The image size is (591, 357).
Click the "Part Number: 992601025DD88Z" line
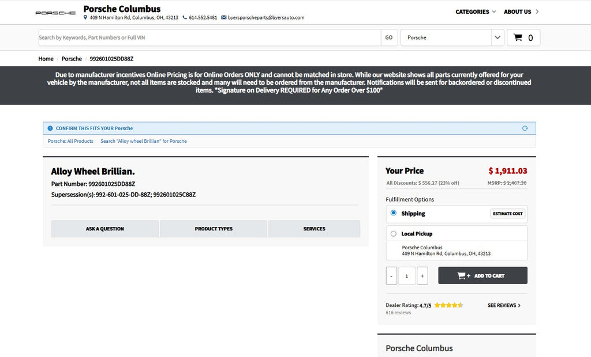pyautogui.click(x=93, y=184)
